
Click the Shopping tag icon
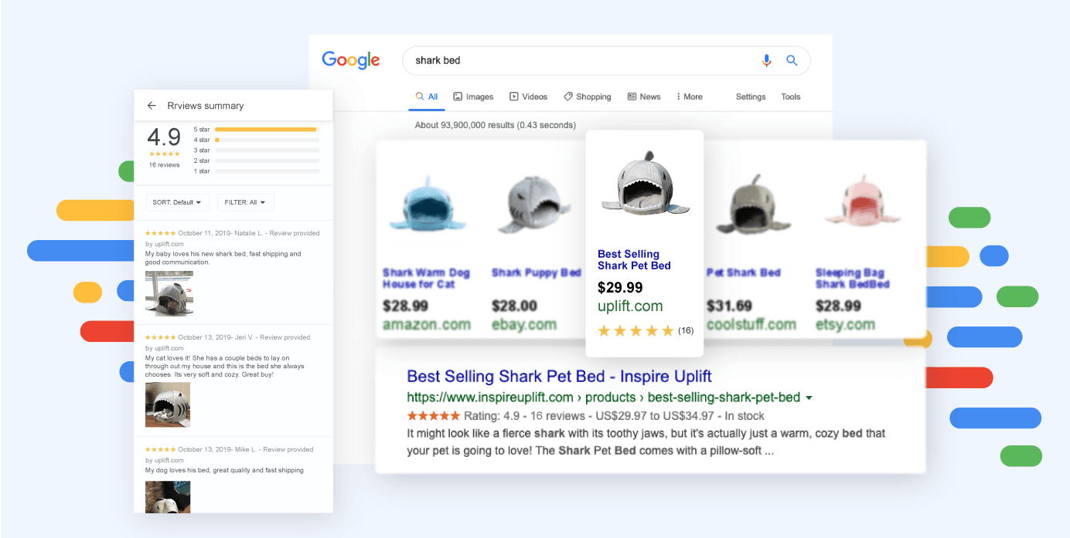coord(567,96)
